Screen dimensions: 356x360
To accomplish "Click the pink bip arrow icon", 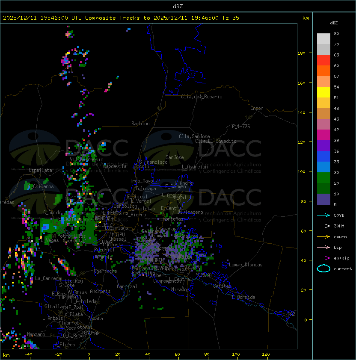I will point(323,248).
